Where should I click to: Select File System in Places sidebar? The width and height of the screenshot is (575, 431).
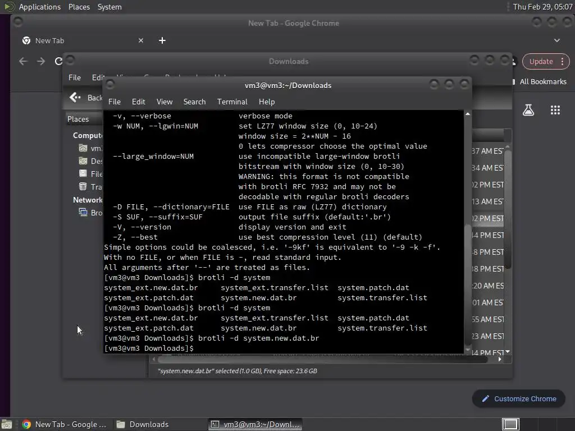[90, 174]
